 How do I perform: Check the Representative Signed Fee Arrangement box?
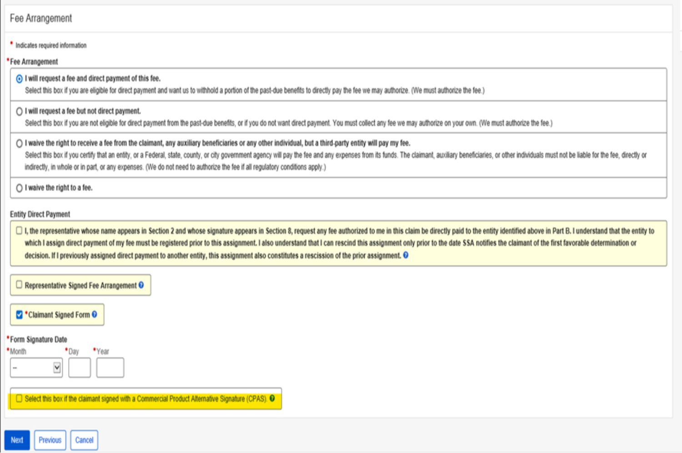point(19,285)
